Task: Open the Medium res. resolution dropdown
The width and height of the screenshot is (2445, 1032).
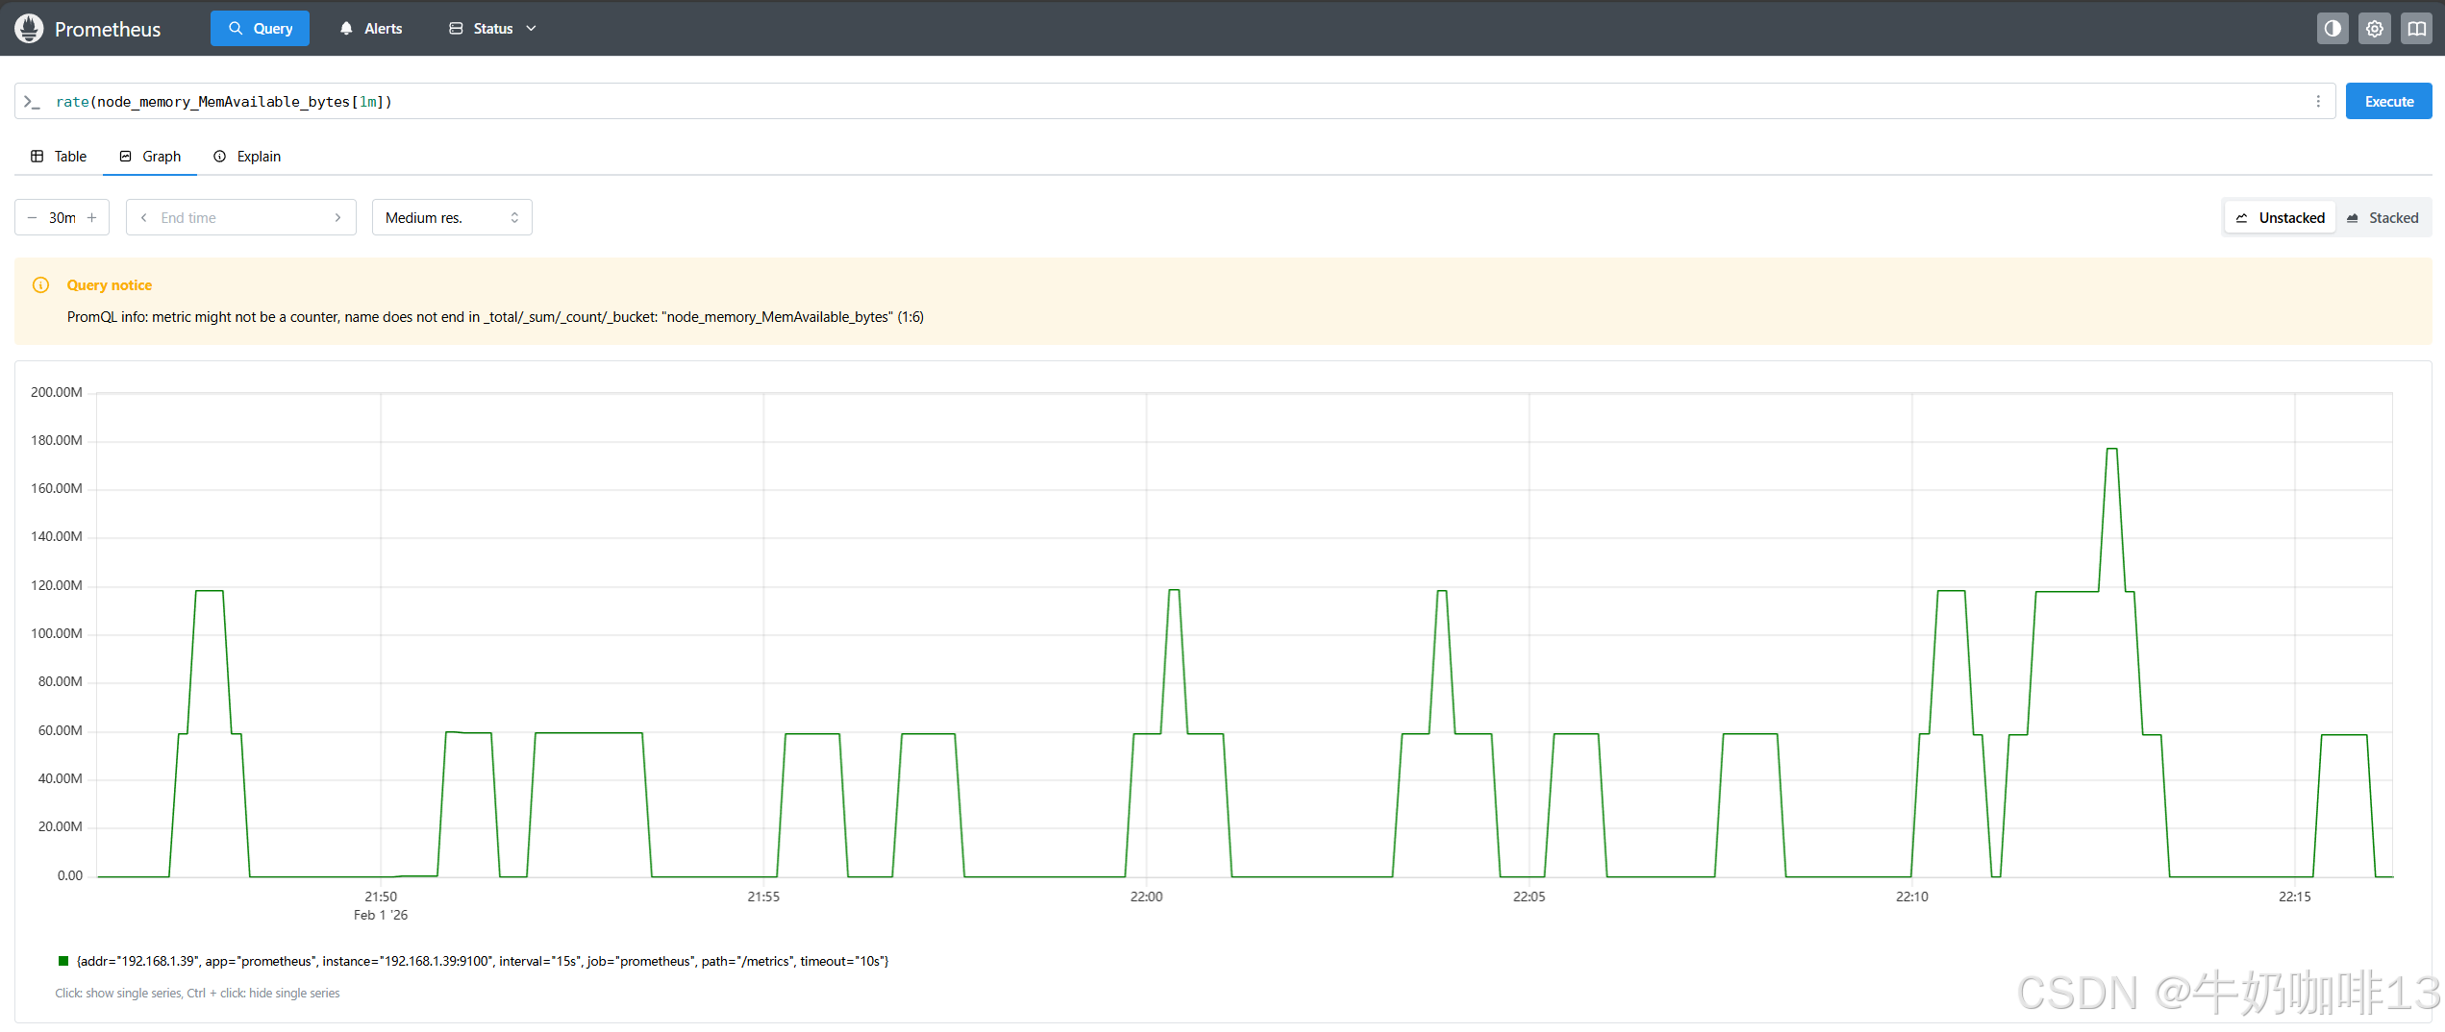Action: (x=452, y=218)
